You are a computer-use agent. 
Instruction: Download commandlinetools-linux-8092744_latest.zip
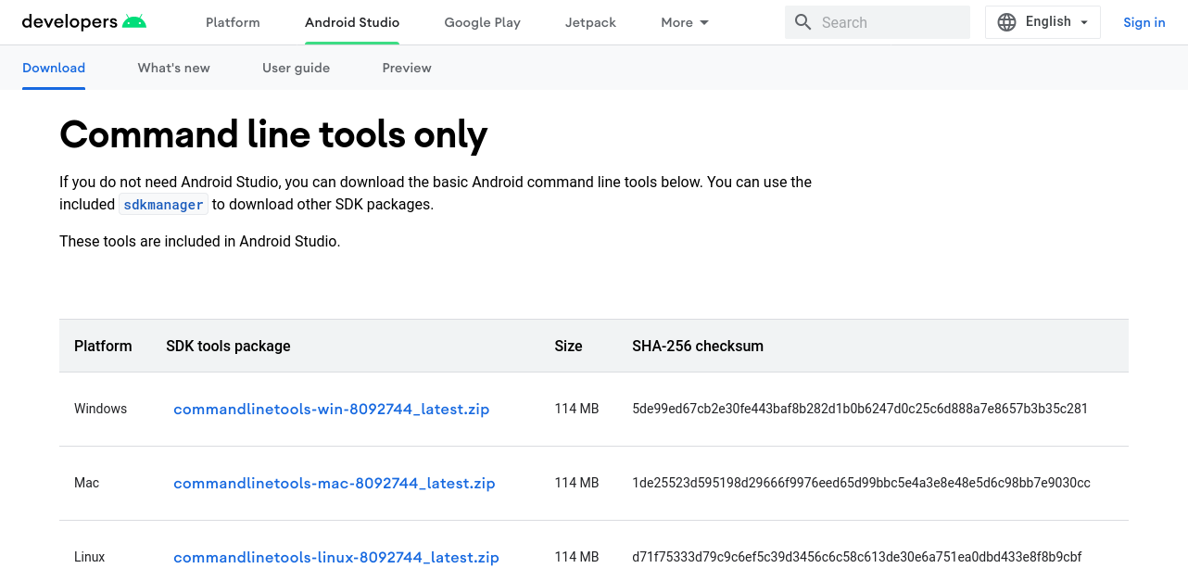point(336,557)
